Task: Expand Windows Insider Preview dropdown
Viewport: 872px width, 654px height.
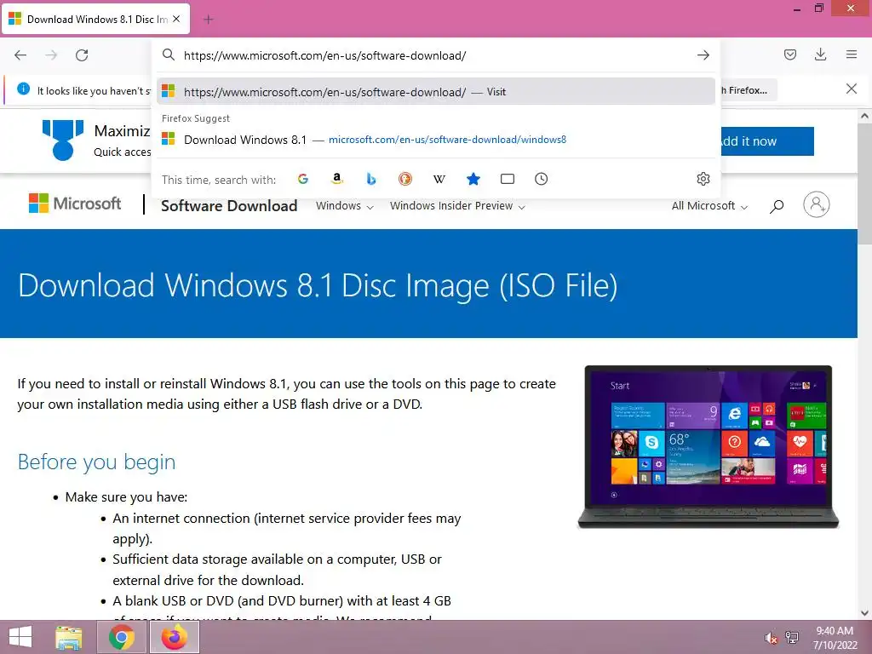Action: (x=457, y=206)
